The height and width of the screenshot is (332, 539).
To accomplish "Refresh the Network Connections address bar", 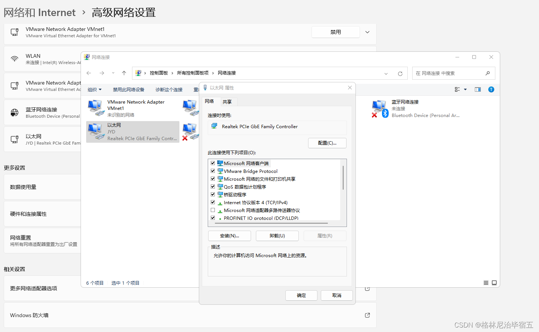I will point(400,73).
